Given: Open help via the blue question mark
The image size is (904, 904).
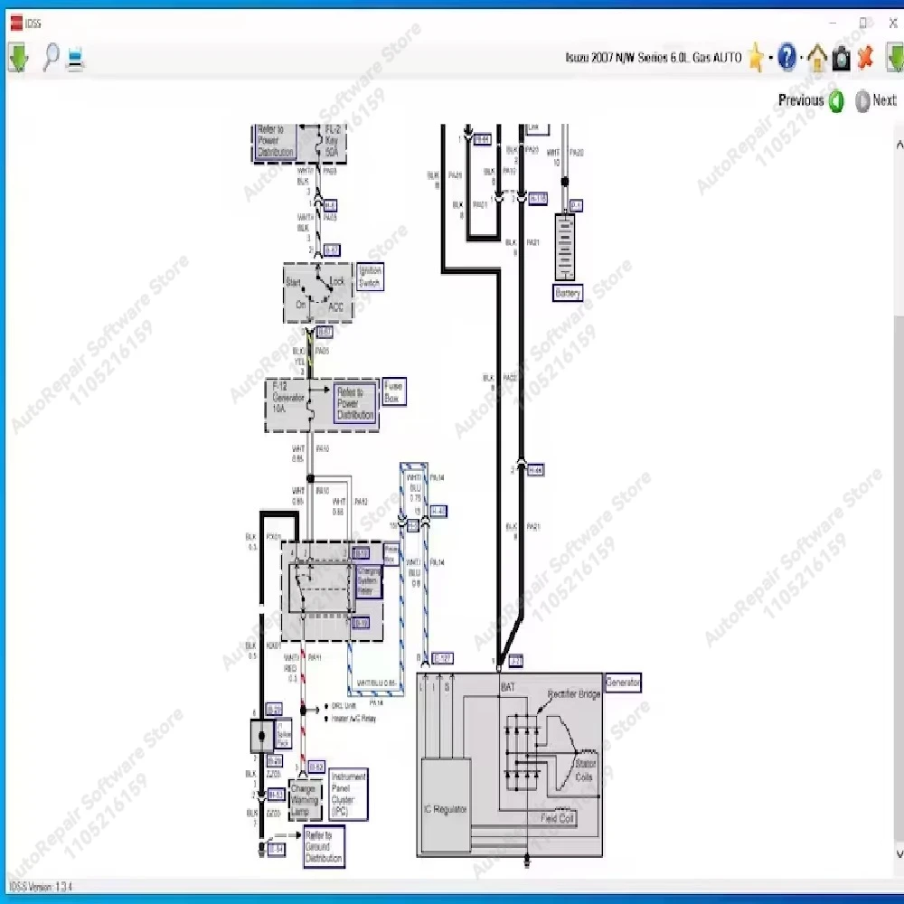Looking at the screenshot, I should [786, 57].
